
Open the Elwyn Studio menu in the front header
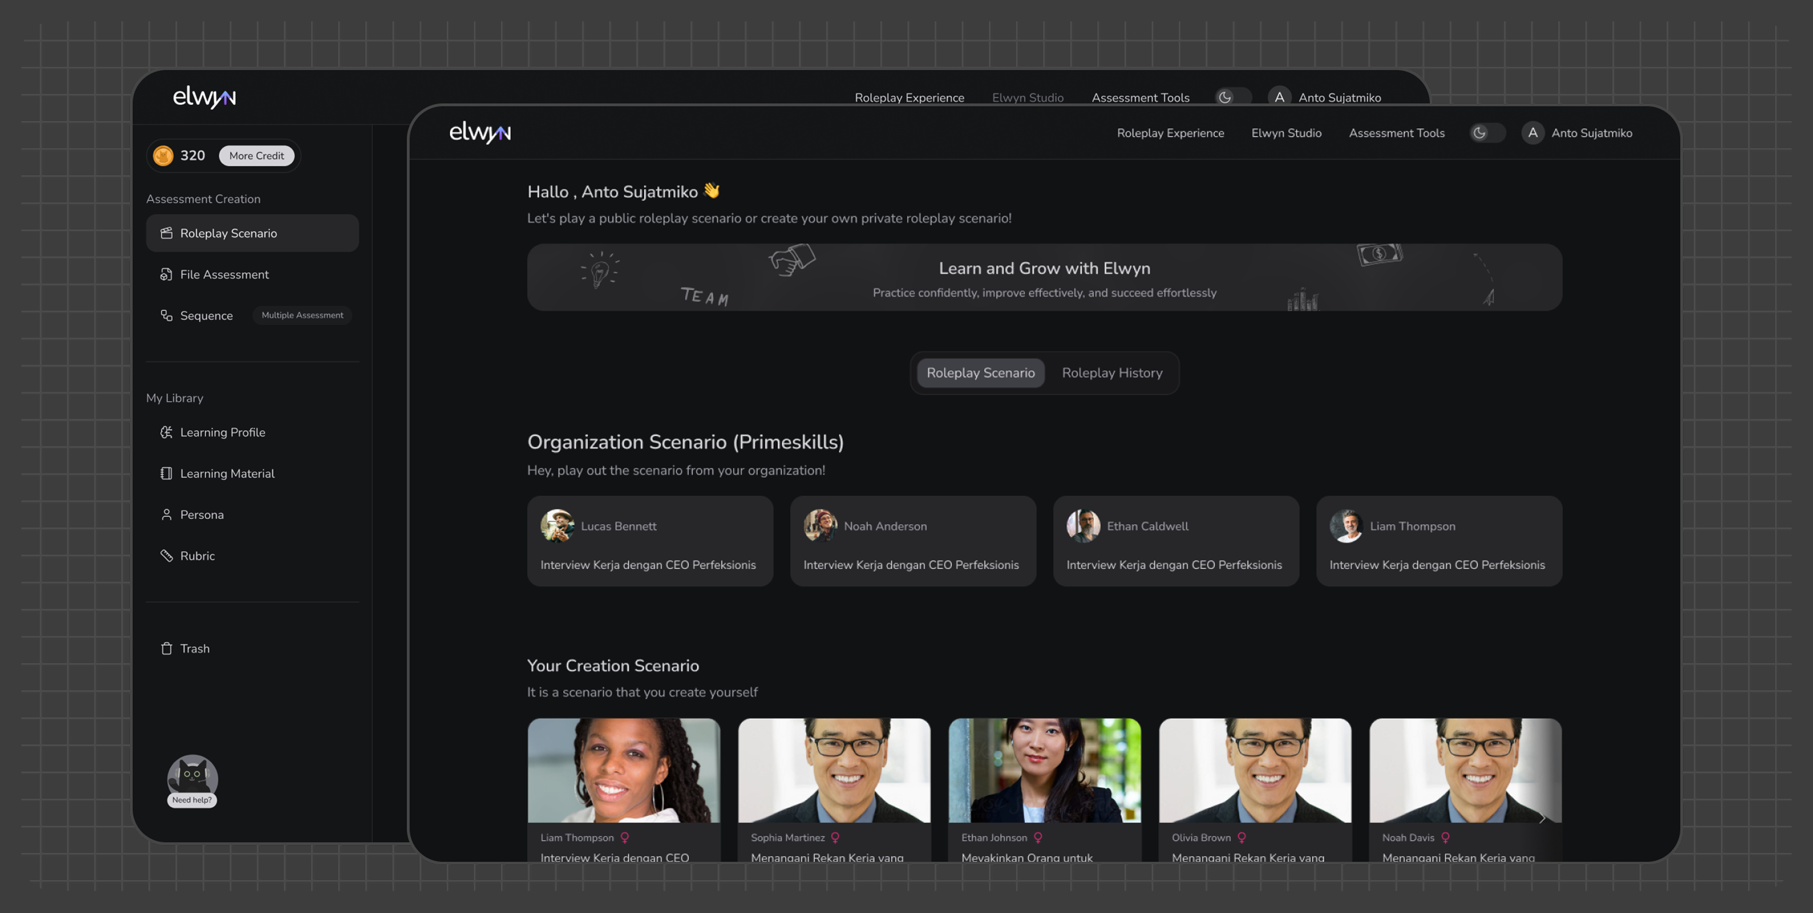point(1286,133)
